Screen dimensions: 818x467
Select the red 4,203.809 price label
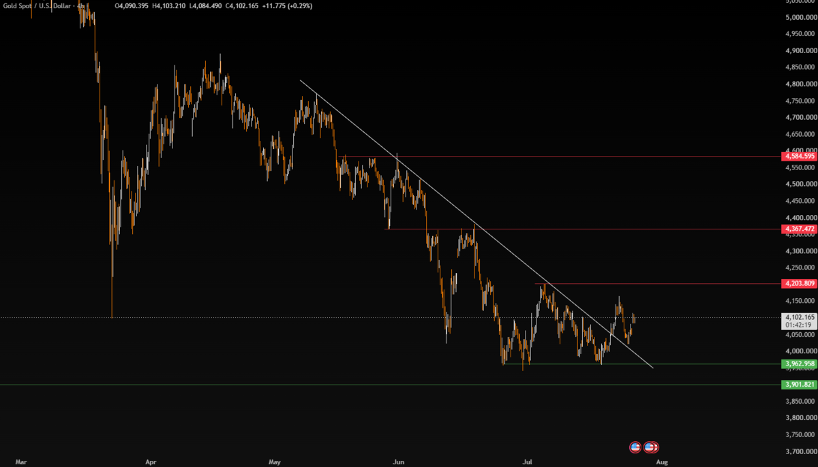(x=799, y=283)
